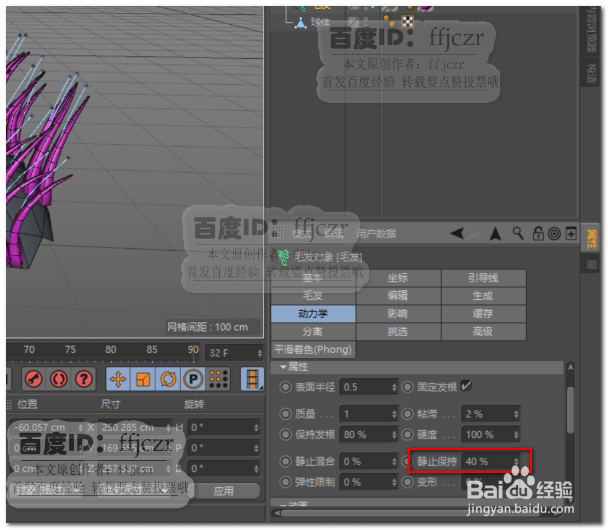The height and width of the screenshot is (530, 608).
Task: Click the search icon in the attribute manager
Action: (517, 233)
